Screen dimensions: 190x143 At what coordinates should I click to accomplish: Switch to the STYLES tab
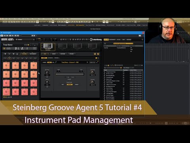tap(118, 40)
